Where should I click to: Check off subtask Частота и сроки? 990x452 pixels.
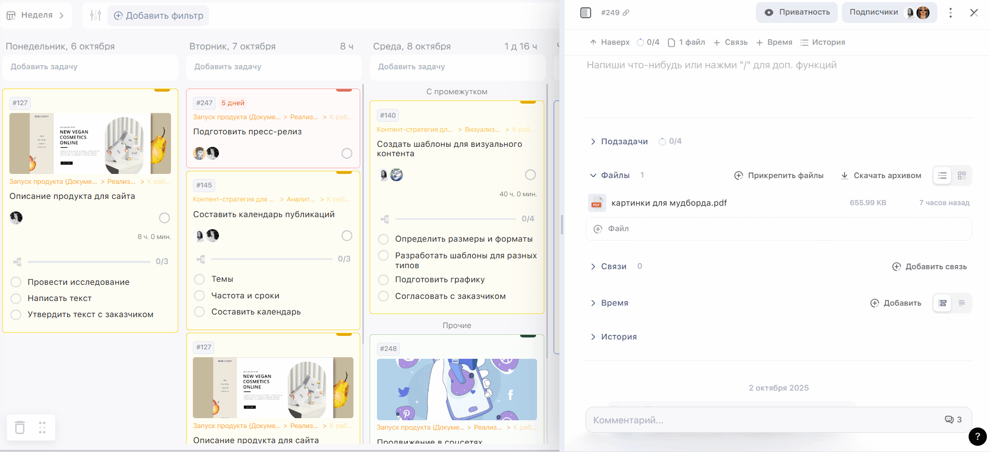199,296
